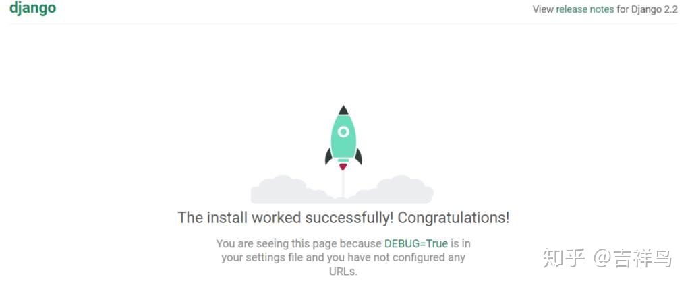Image resolution: width=690 pixels, height=287 pixels.
Task: Click the word "View" before release notes
Action: tap(543, 9)
